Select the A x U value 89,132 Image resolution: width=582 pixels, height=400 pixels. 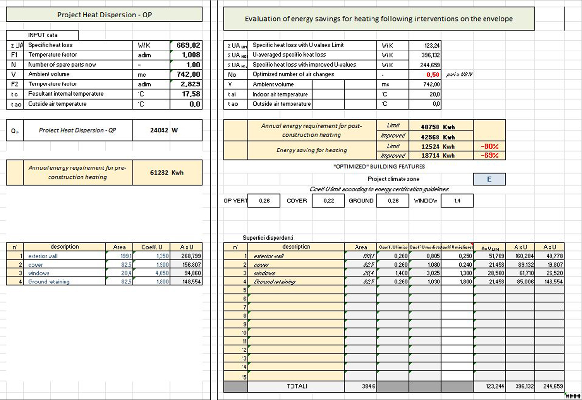[x=521, y=265]
